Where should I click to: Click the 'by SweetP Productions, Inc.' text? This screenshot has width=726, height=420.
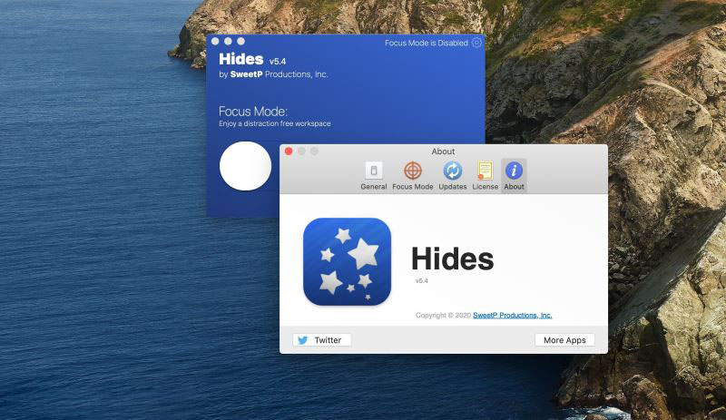pos(273,74)
